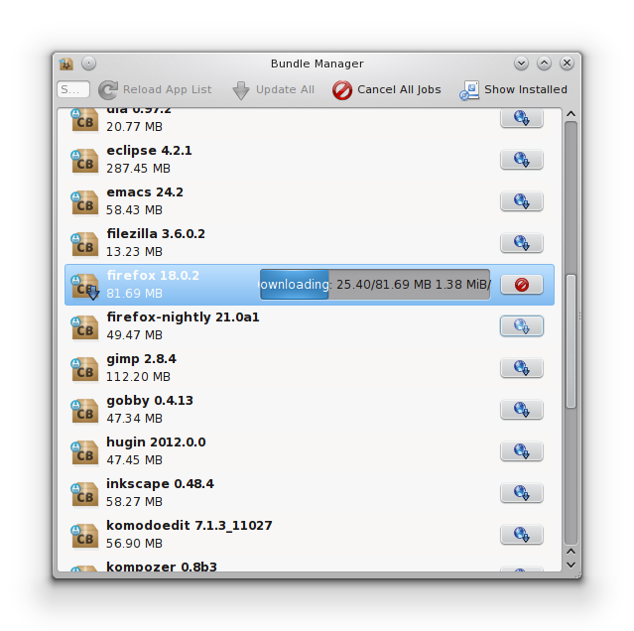The width and height of the screenshot is (634, 631).
Task: Click the komodoedit package icon
Action: point(84,536)
